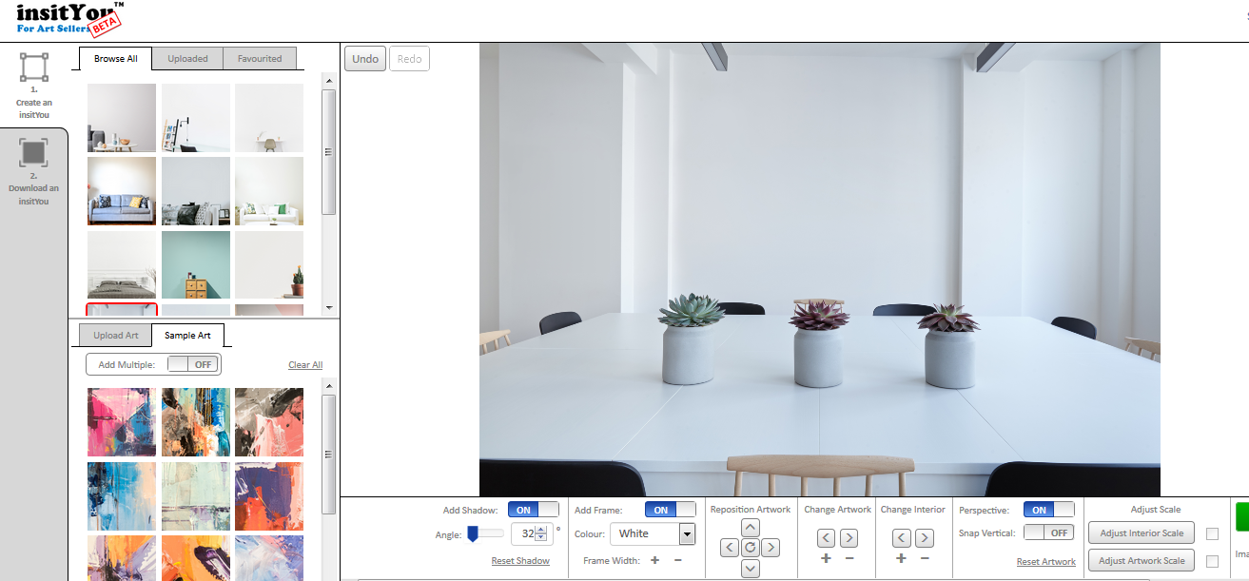Click the Reset Shadow link
The image size is (1249, 581).
tap(520, 560)
